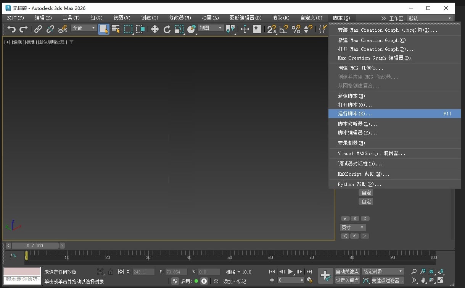The image size is (465, 288).
Task: Open the 渲染 menu
Action: (x=281, y=18)
